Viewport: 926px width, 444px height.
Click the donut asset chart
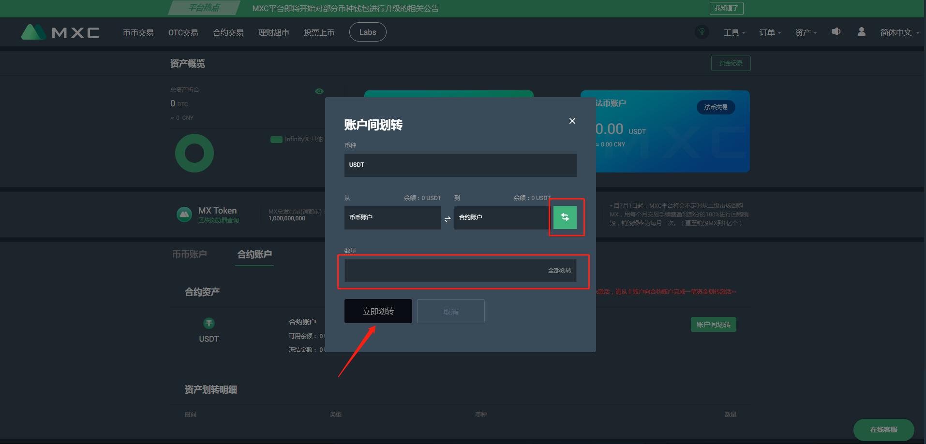194,153
